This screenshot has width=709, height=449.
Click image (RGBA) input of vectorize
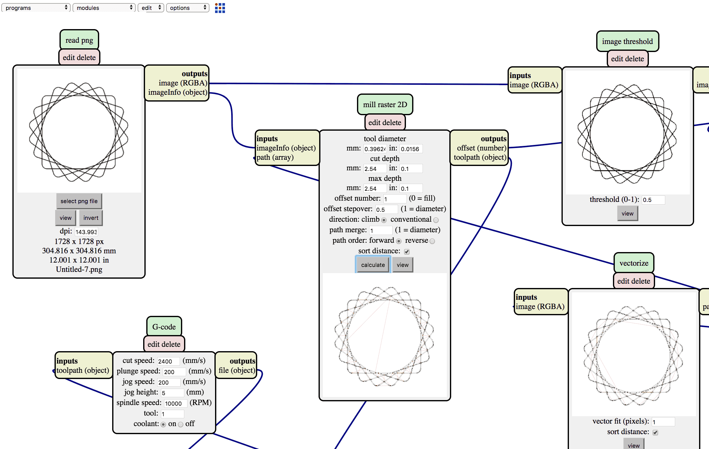[x=540, y=307]
